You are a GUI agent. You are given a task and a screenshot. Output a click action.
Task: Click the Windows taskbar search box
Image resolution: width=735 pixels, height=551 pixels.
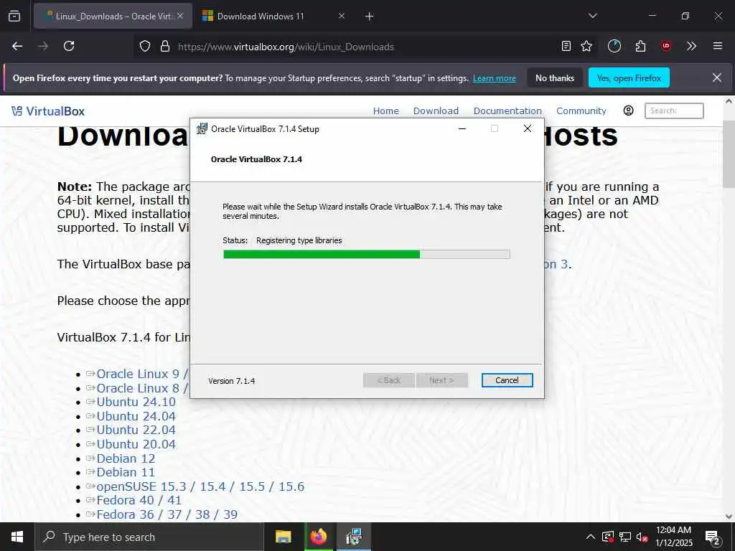tap(149, 537)
